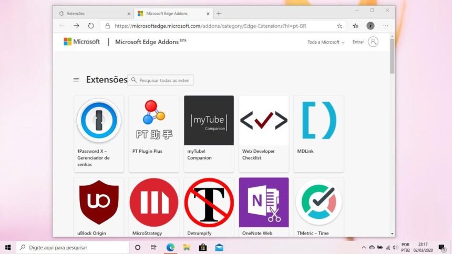Screen dimensions: 452x254
Task: Open the PT Plugin Plus extension icon
Action: pos(154,120)
